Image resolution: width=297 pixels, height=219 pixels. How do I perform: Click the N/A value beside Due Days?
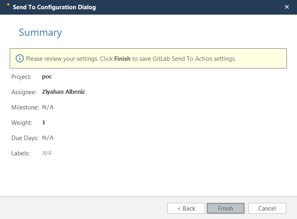pyautogui.click(x=48, y=138)
